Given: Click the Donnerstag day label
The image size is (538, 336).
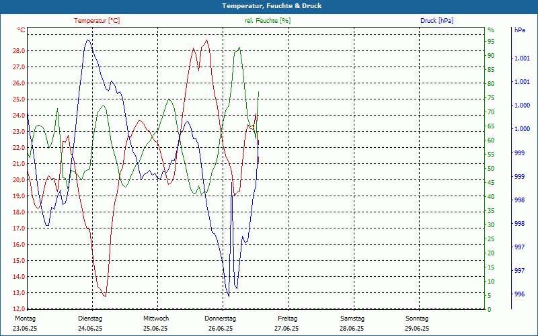Looking at the screenshot, I should click(221, 319).
